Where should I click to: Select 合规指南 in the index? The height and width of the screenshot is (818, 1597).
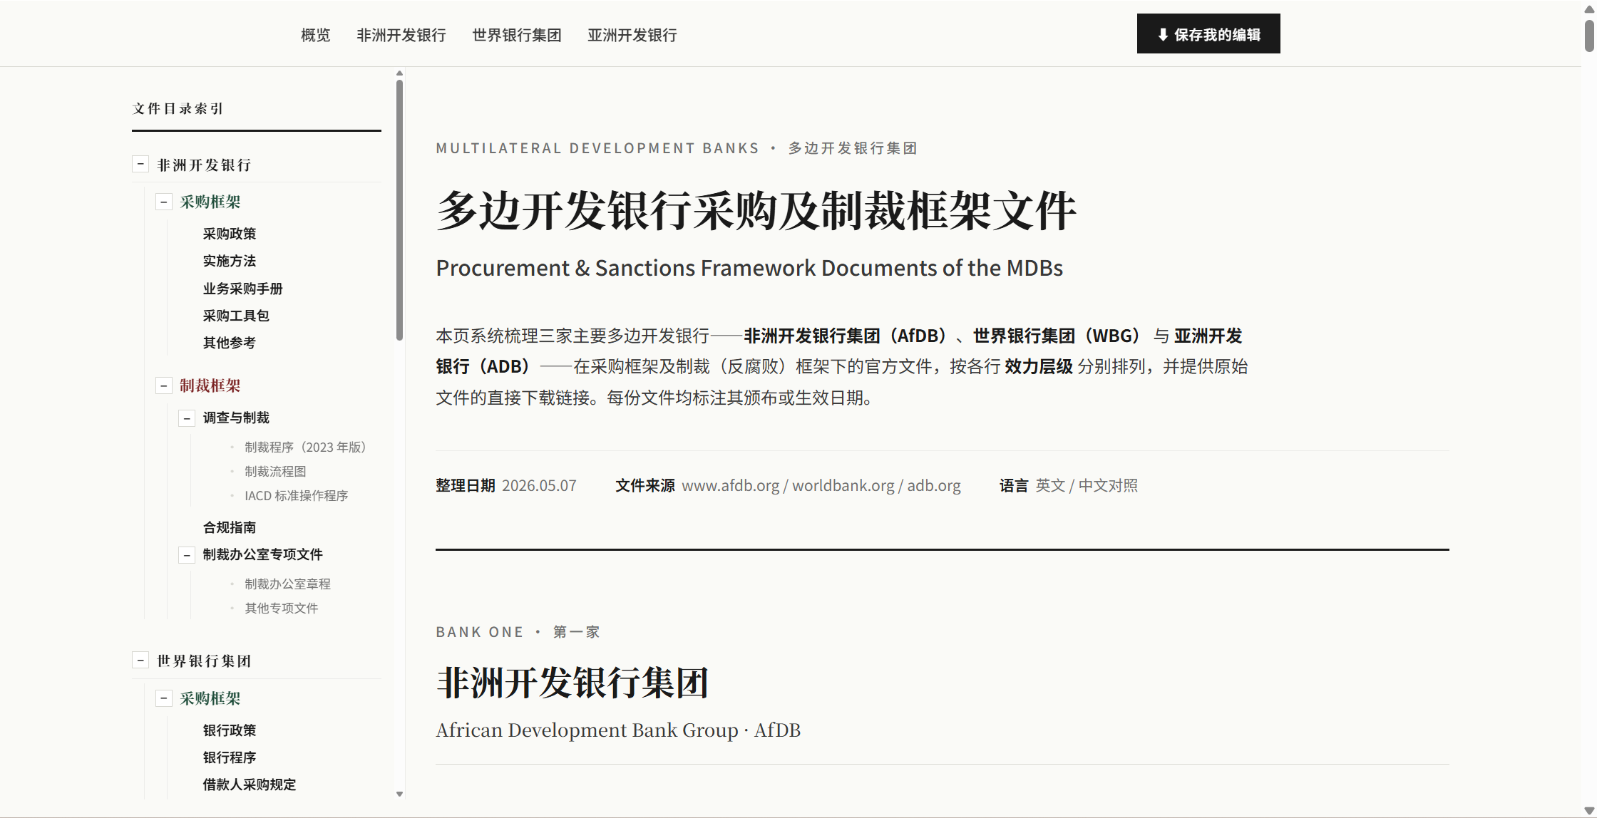(230, 527)
